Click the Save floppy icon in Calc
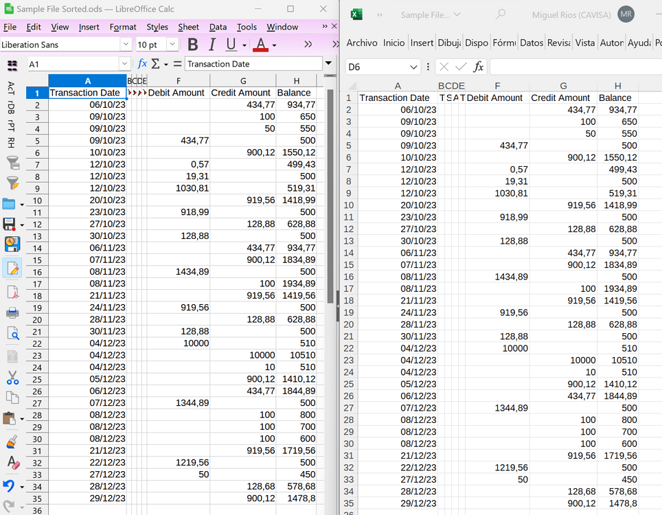Image resolution: width=662 pixels, height=515 pixels. tap(10, 224)
